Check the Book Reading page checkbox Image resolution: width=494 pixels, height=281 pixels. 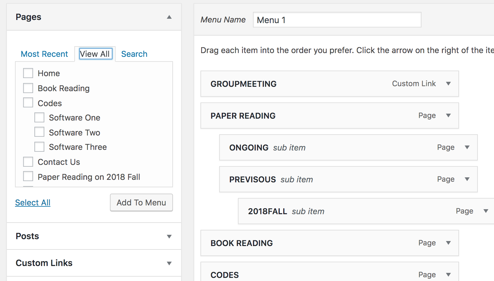28,88
